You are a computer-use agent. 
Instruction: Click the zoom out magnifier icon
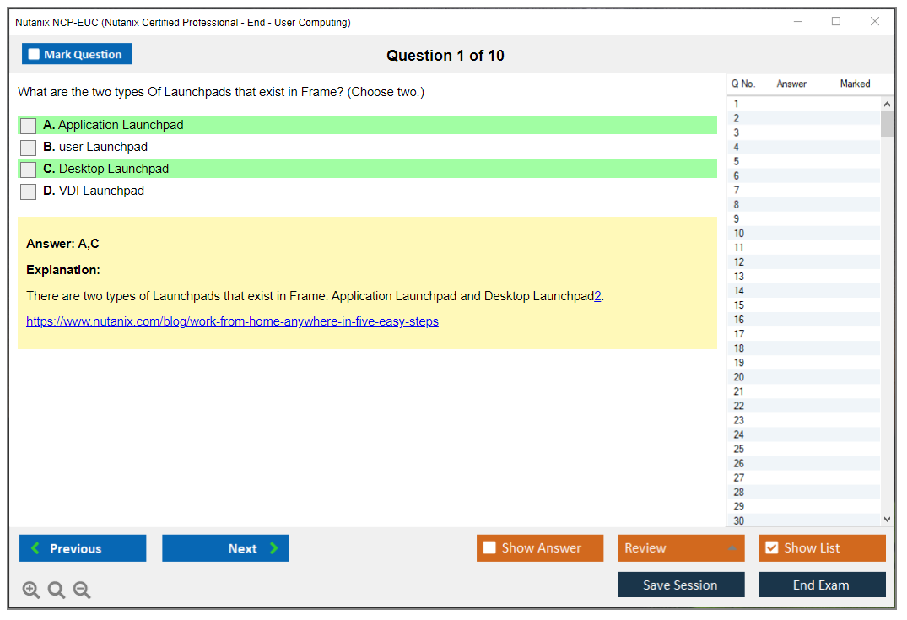tap(82, 590)
